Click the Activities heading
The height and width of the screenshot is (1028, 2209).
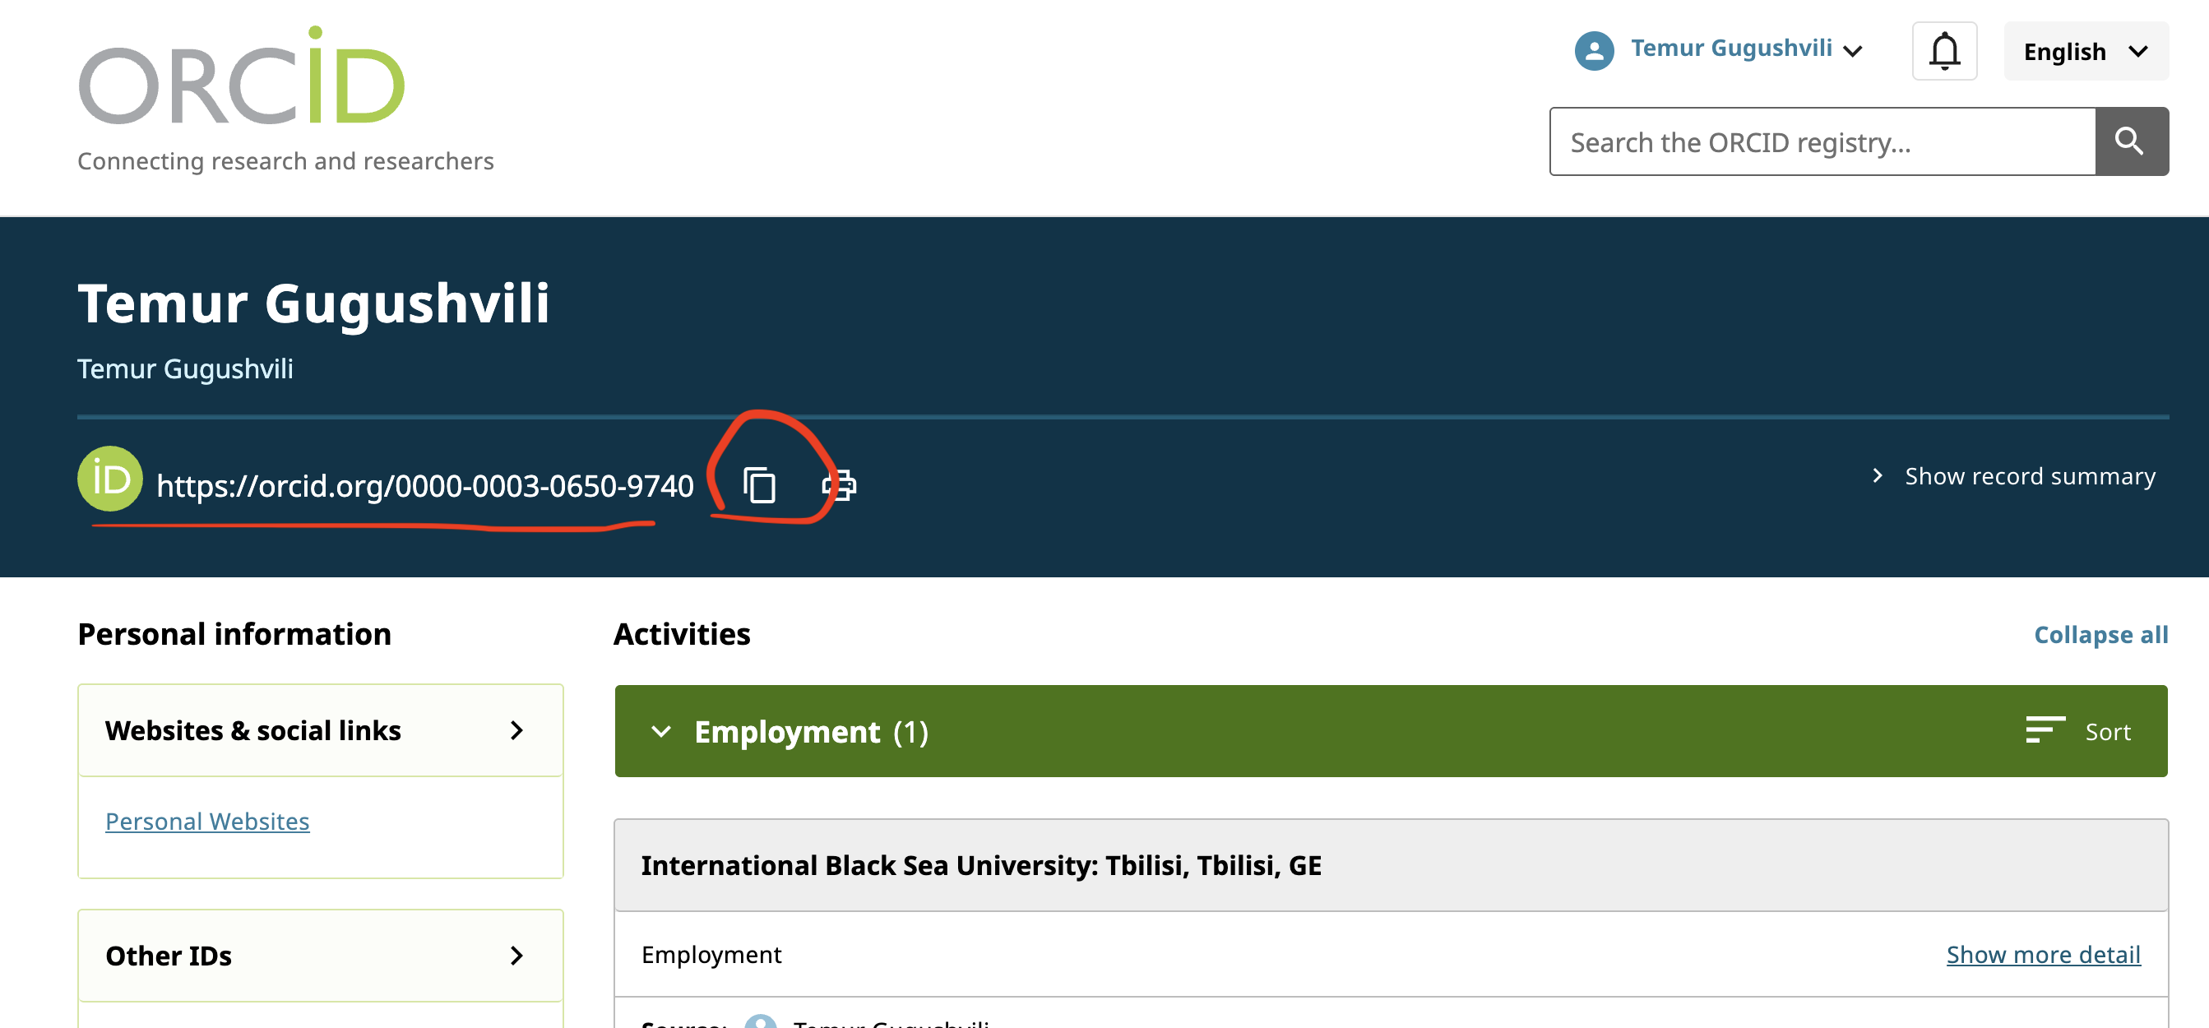click(x=682, y=634)
